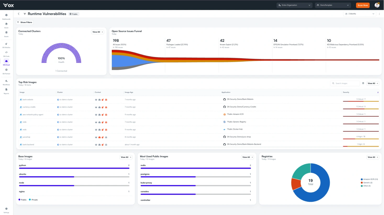Toggle the Private legend under Base Images
This screenshot has height=215, width=384.
pyautogui.click(x=33, y=200)
